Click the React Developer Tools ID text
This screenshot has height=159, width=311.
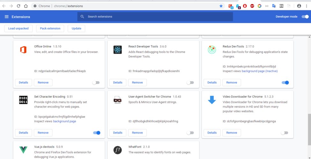tap(154, 71)
